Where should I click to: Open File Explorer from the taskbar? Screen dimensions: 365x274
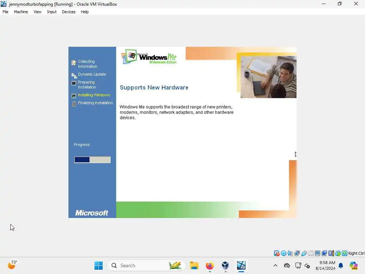point(194,265)
